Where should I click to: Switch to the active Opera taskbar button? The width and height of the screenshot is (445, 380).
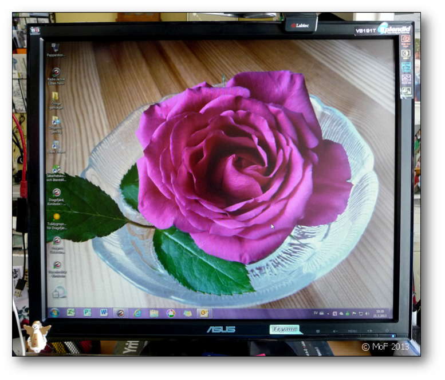[121, 313]
